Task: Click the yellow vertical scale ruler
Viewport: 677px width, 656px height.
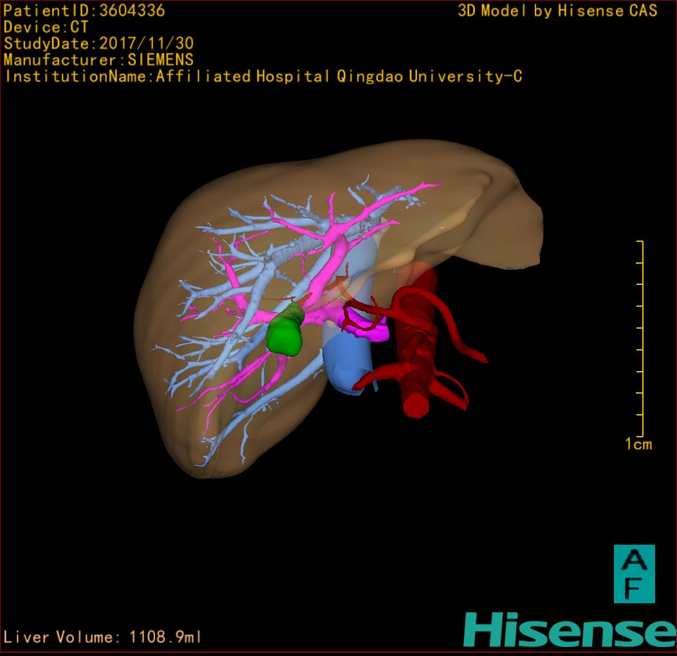Action: tap(641, 338)
